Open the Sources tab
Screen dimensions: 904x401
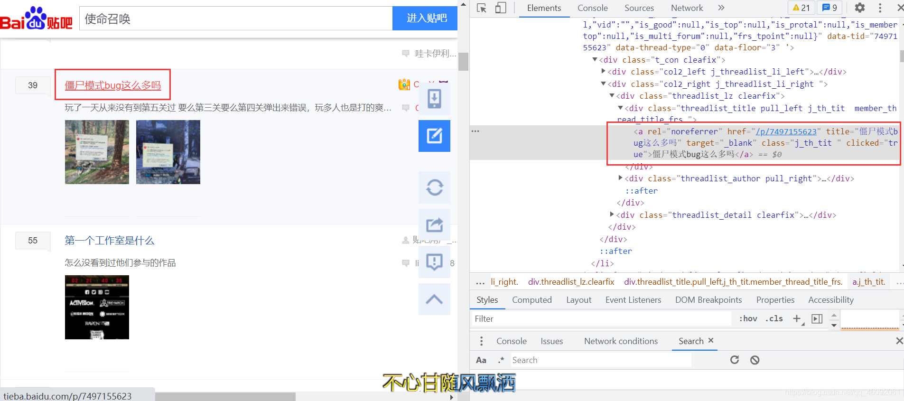pos(639,8)
